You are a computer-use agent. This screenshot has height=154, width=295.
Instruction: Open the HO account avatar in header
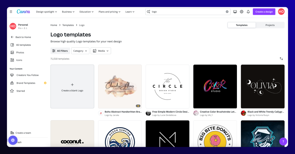(x=281, y=12)
